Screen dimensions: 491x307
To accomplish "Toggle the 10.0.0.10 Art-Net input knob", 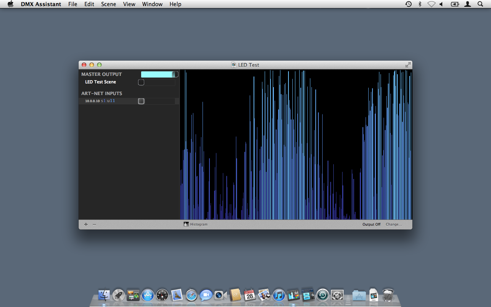I will [x=141, y=101].
